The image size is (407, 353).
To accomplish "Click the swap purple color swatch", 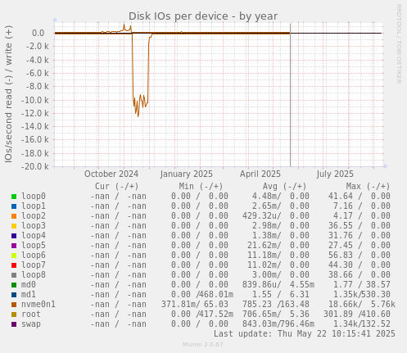I will (14, 324).
